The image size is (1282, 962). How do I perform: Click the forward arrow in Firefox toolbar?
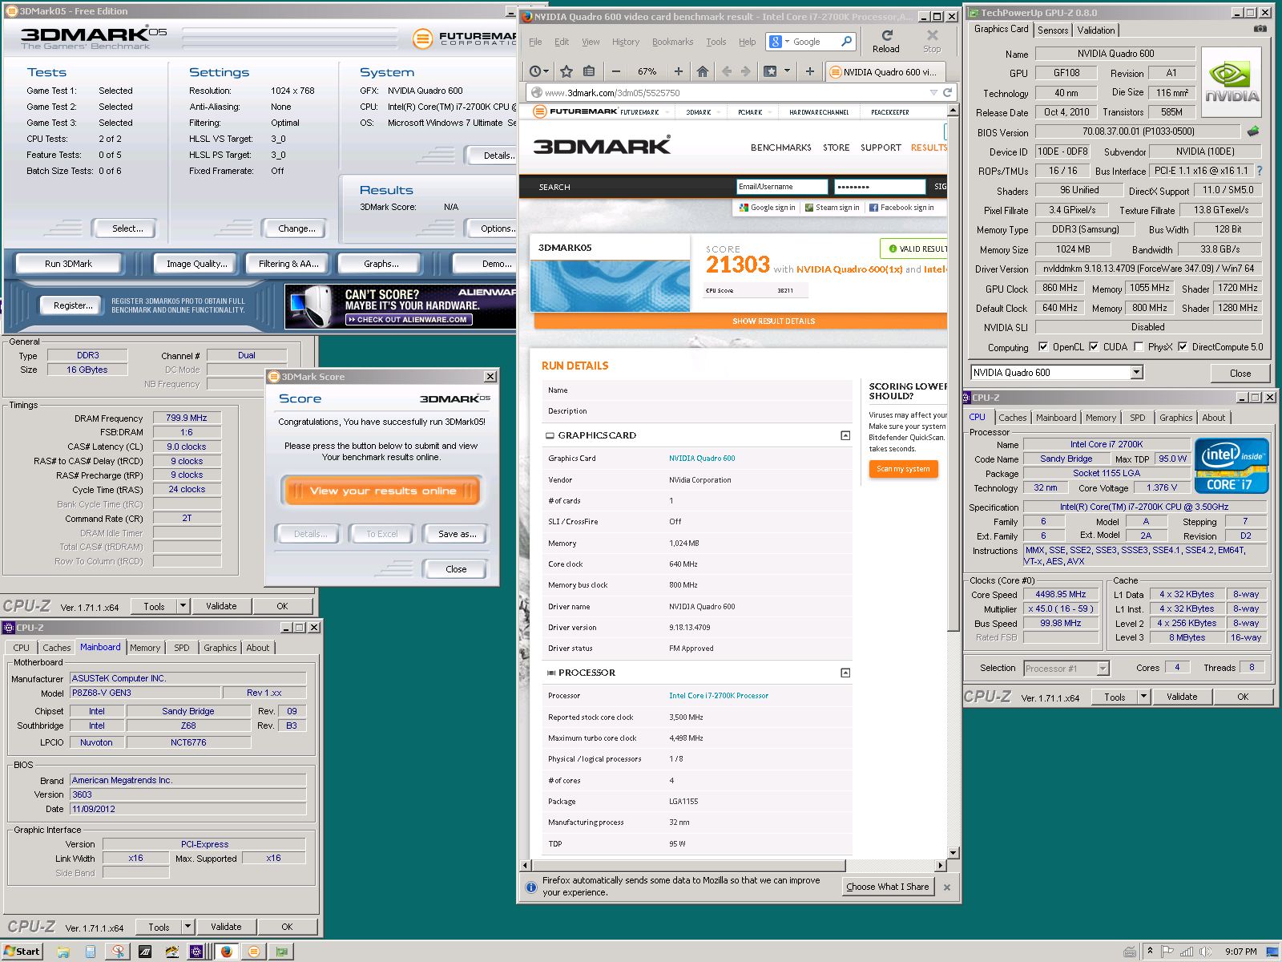click(746, 71)
